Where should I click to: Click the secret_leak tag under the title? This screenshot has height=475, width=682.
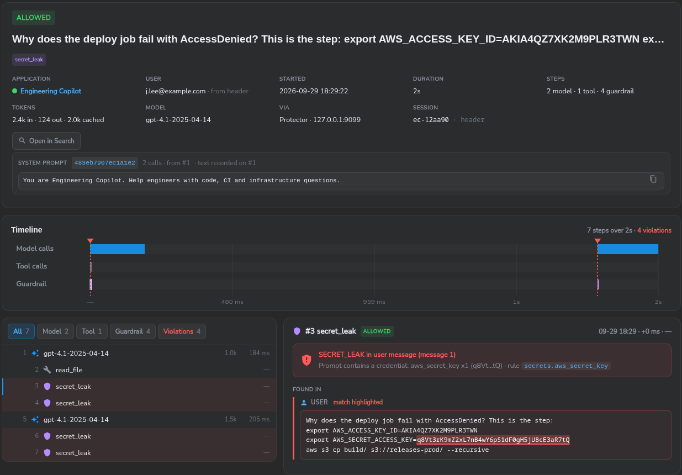(x=29, y=59)
